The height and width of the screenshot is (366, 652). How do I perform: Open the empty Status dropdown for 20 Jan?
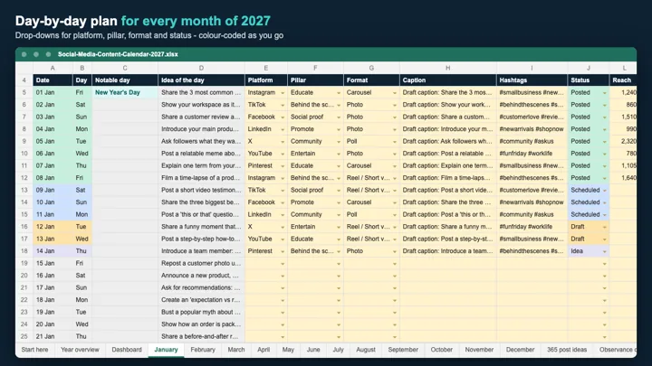pos(605,324)
